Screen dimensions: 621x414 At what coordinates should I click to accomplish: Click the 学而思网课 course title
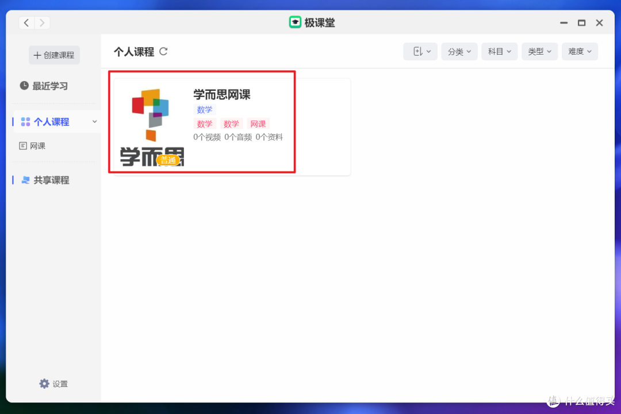pos(222,95)
